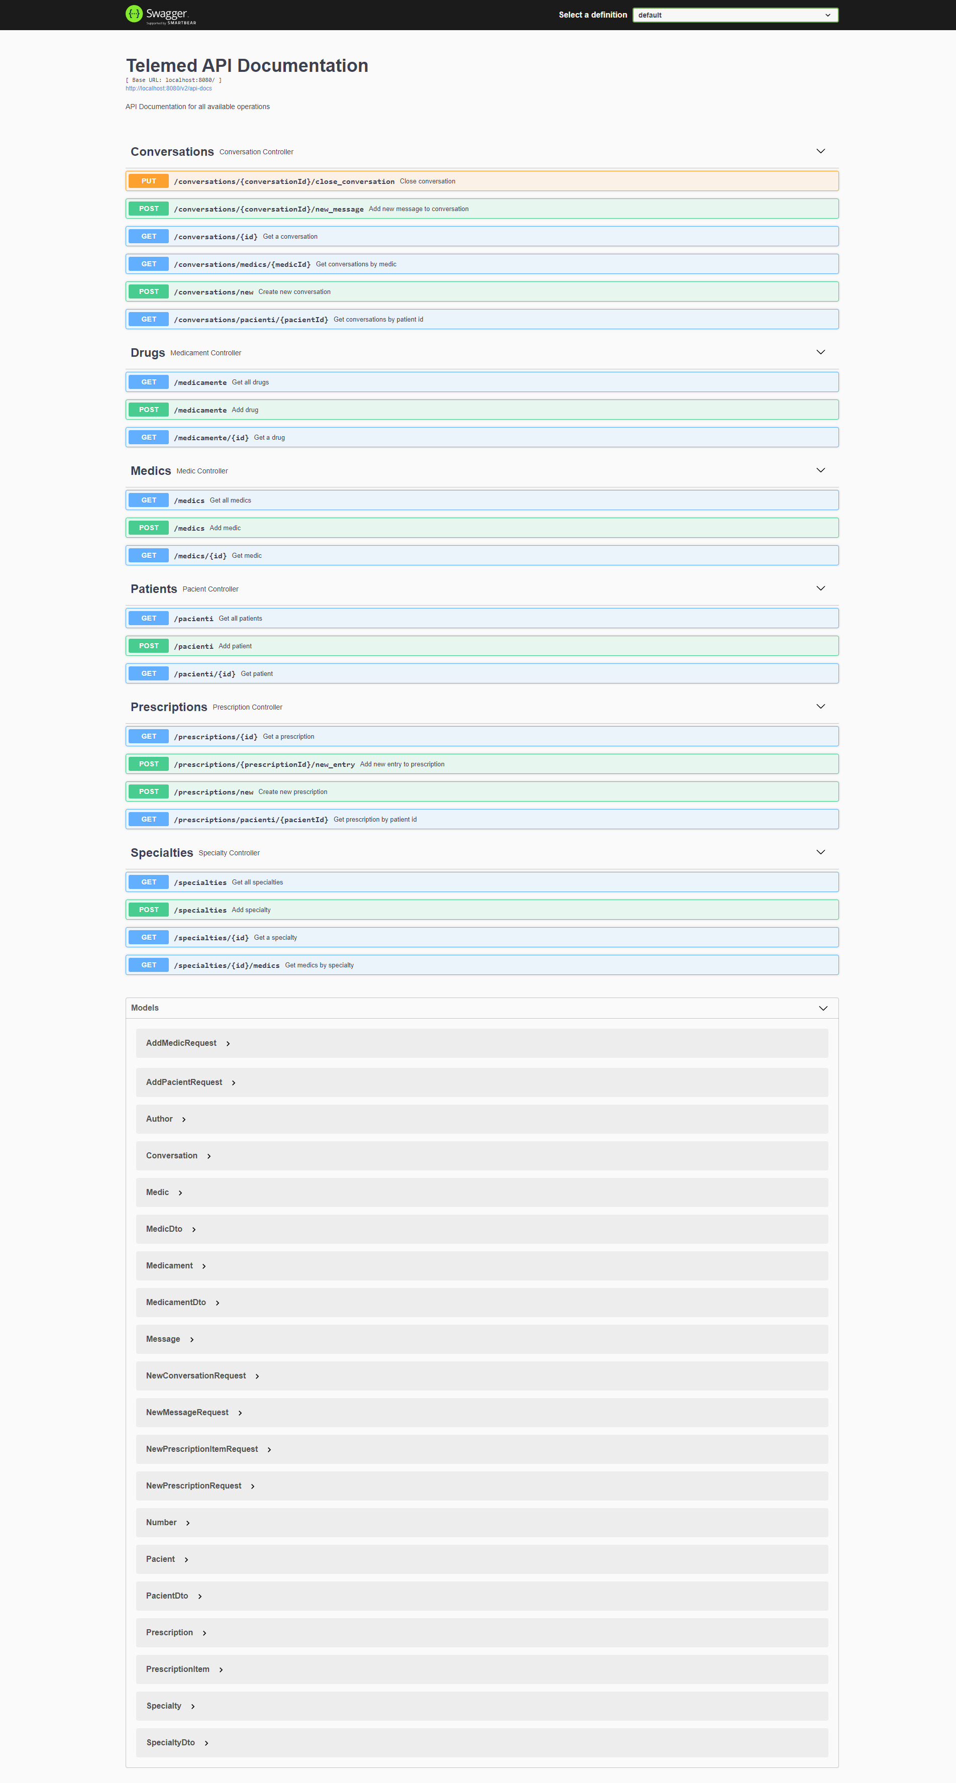Open the POST /conversations/new operation
Image resolution: width=956 pixels, height=1783 pixels.
click(482, 291)
